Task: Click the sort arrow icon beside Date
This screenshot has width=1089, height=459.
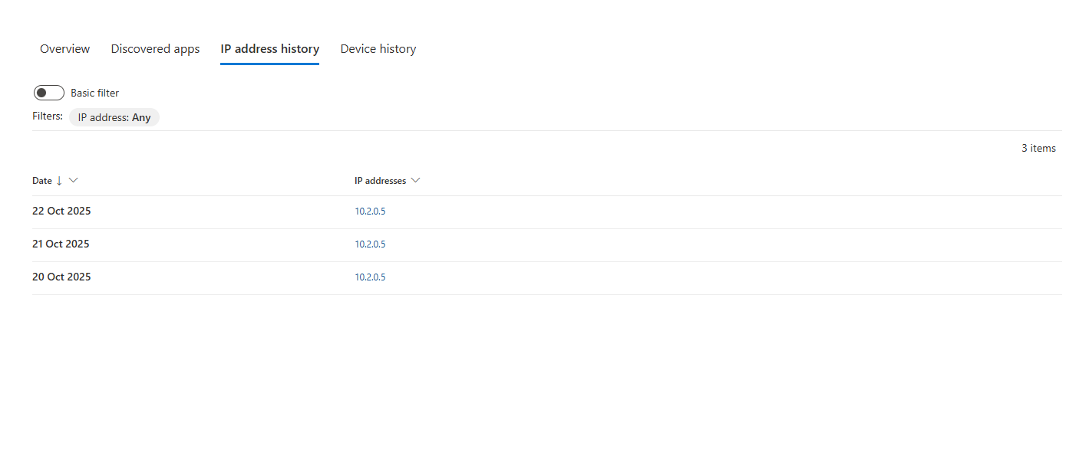Action: pos(59,181)
